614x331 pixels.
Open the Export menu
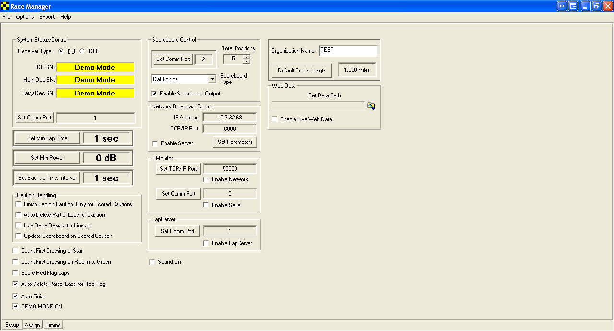[x=47, y=17]
